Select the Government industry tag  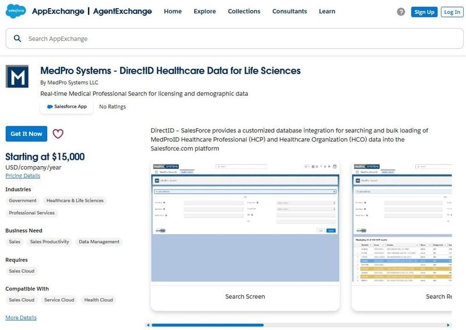click(x=23, y=201)
